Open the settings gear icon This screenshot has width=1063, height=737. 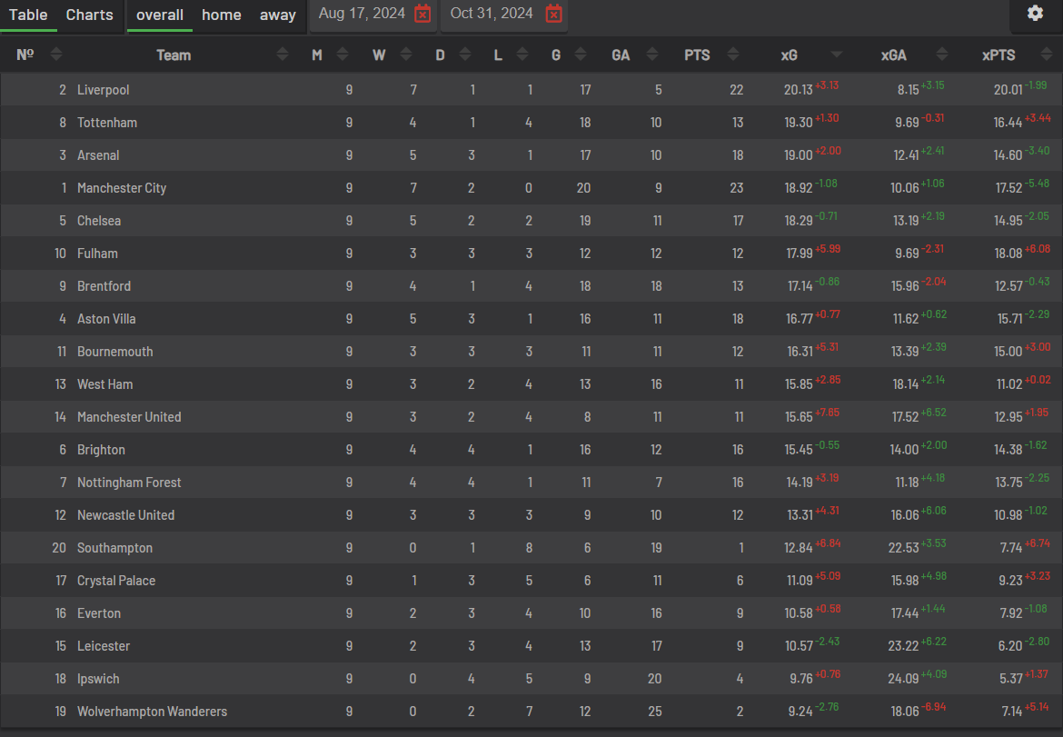coord(1035,13)
